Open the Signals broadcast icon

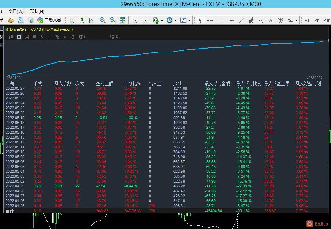pos(30,20)
